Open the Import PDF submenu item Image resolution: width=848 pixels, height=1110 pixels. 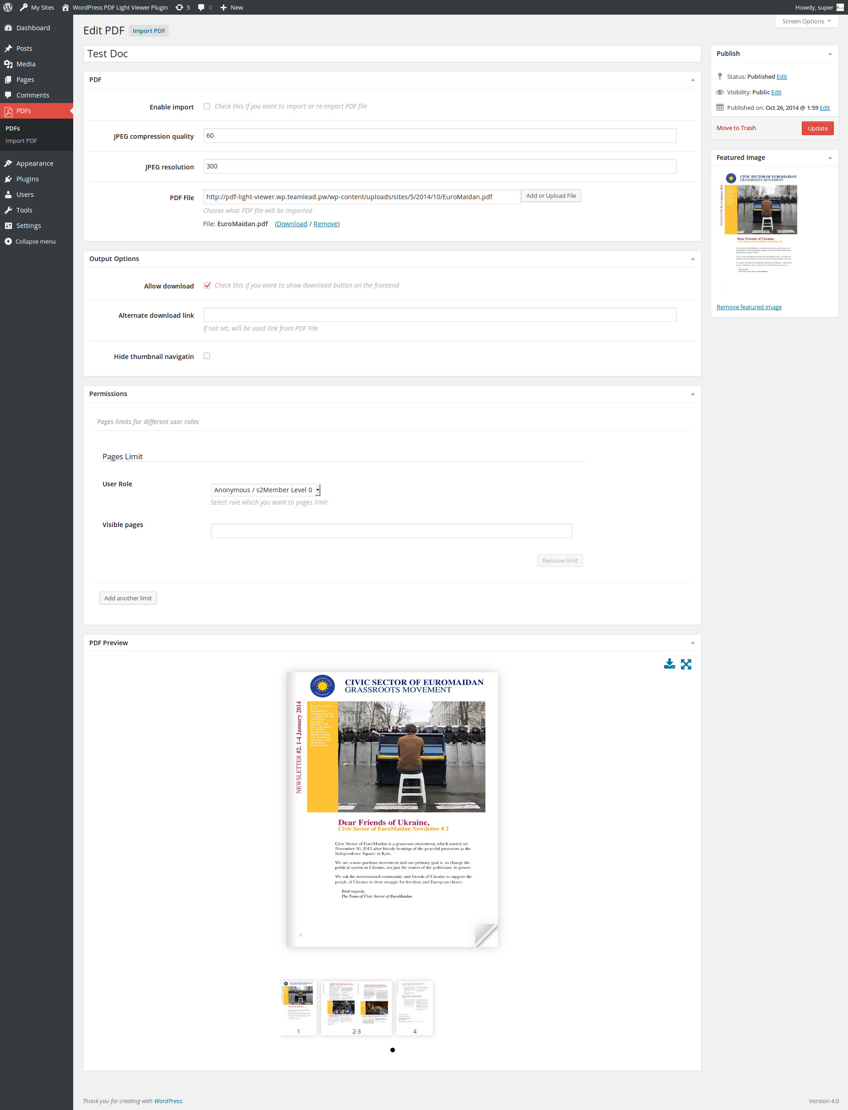click(x=21, y=141)
